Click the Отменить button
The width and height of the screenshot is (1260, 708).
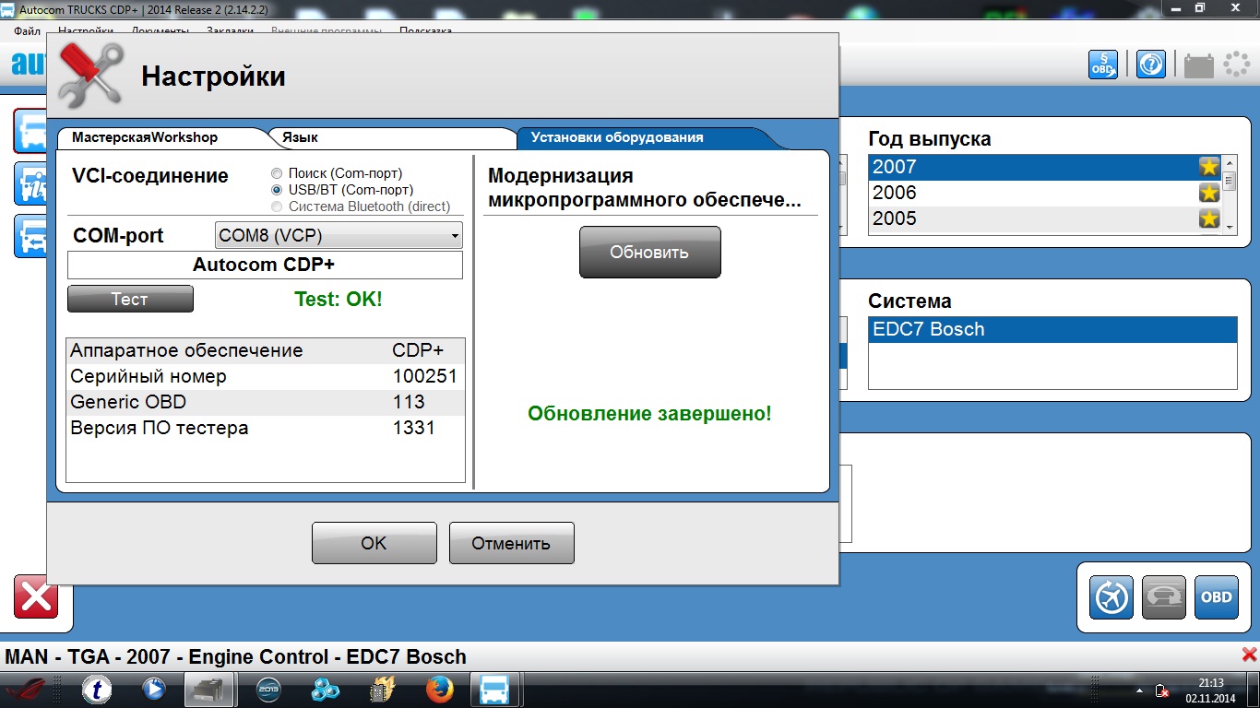coord(511,543)
